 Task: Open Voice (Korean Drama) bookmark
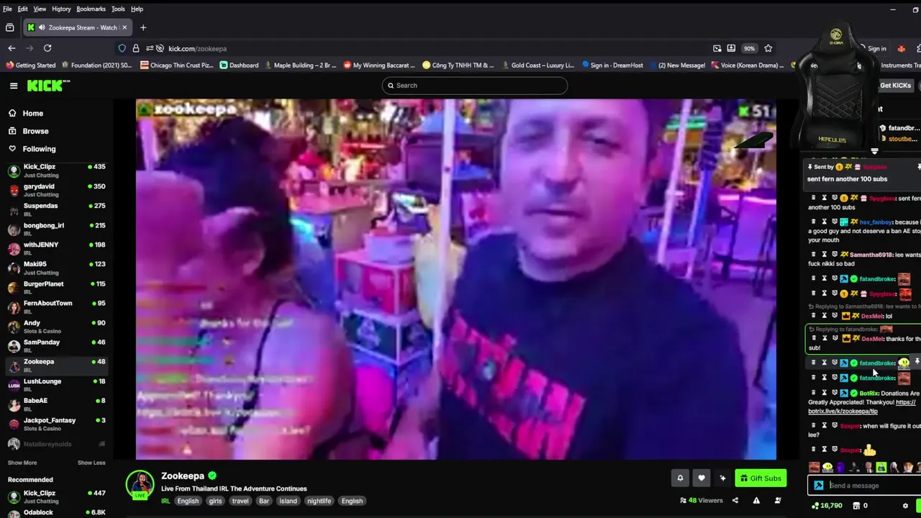pos(748,65)
